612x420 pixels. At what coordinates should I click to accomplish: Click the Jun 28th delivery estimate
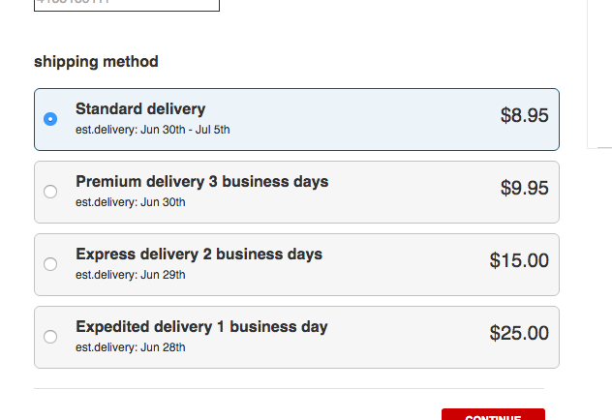pyautogui.click(x=130, y=347)
